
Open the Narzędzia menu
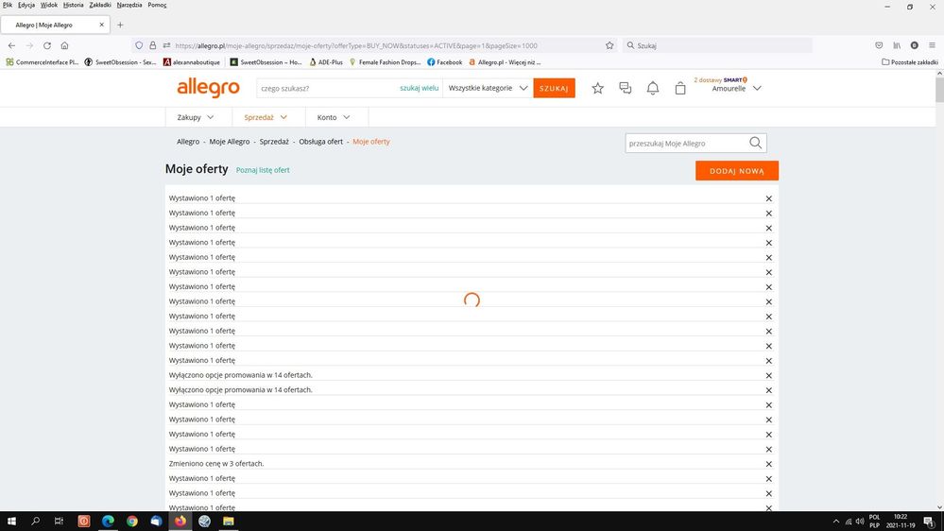[x=129, y=5]
